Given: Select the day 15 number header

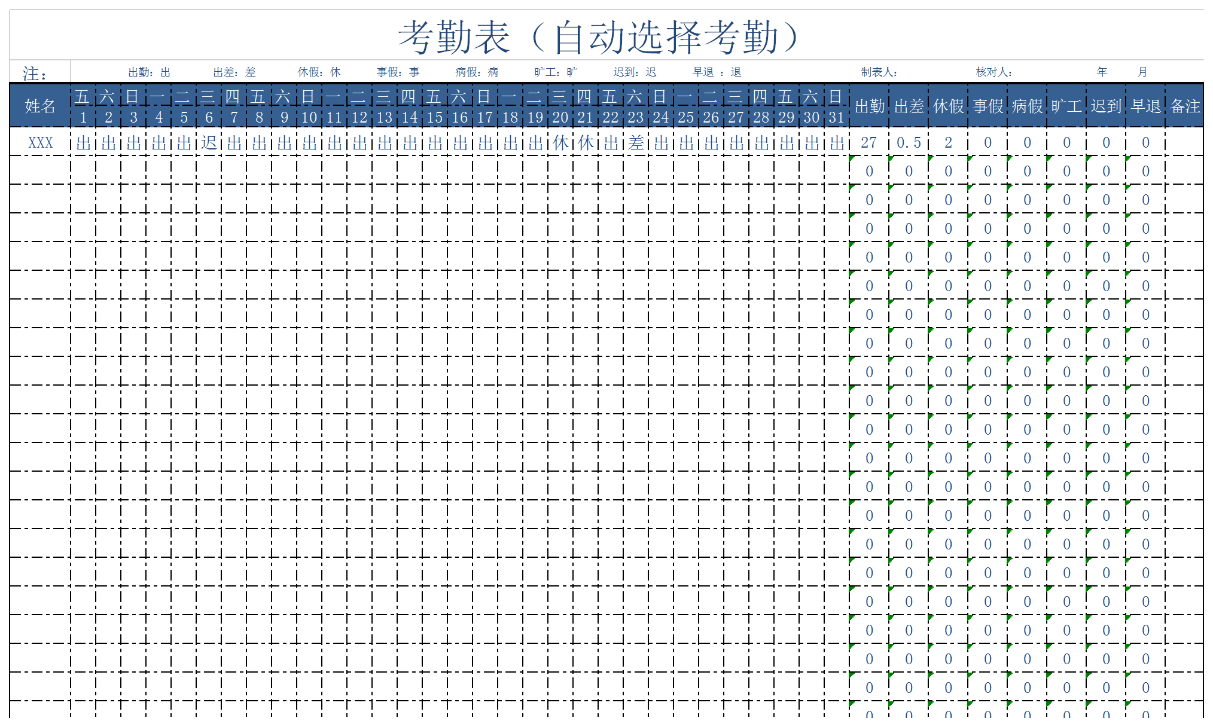Looking at the screenshot, I should pos(435,117).
